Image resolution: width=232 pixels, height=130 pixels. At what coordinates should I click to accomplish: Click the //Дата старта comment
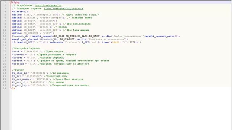click(53, 52)
